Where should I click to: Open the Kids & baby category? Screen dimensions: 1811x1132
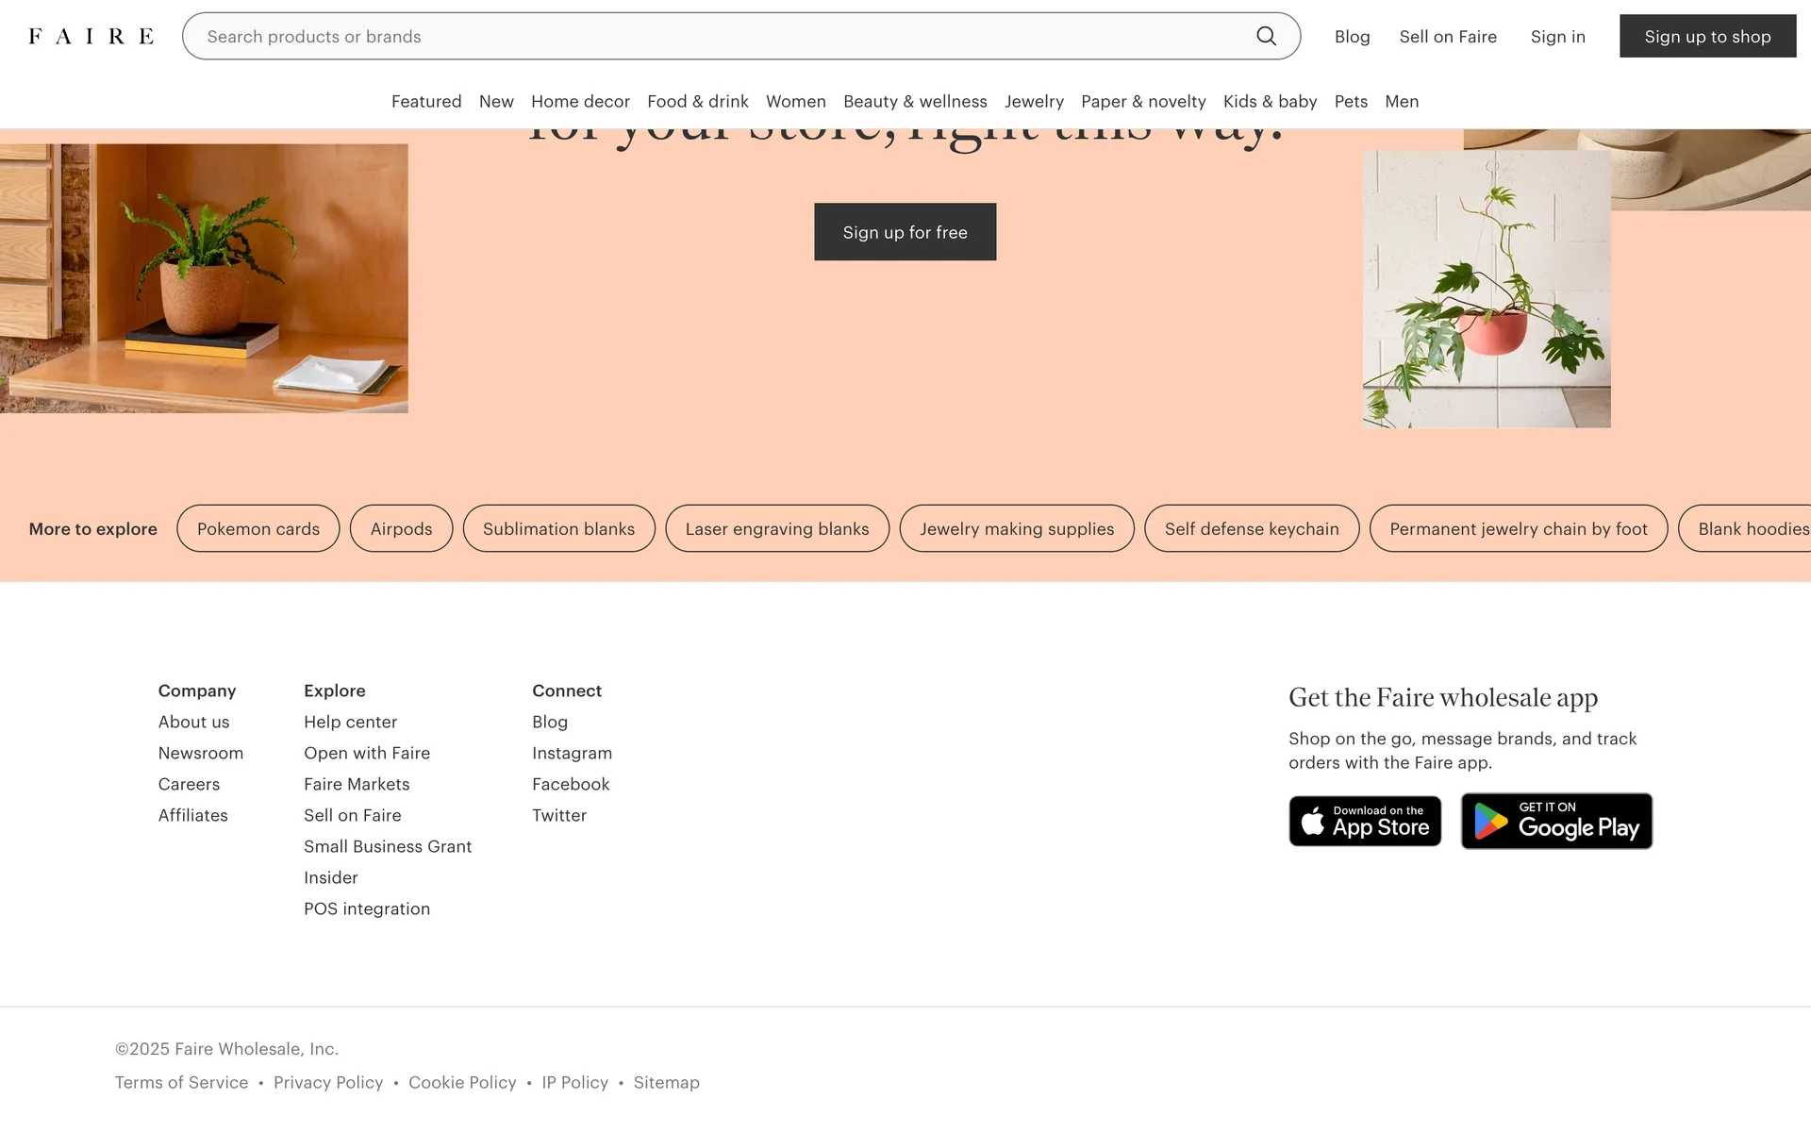pos(1270,101)
